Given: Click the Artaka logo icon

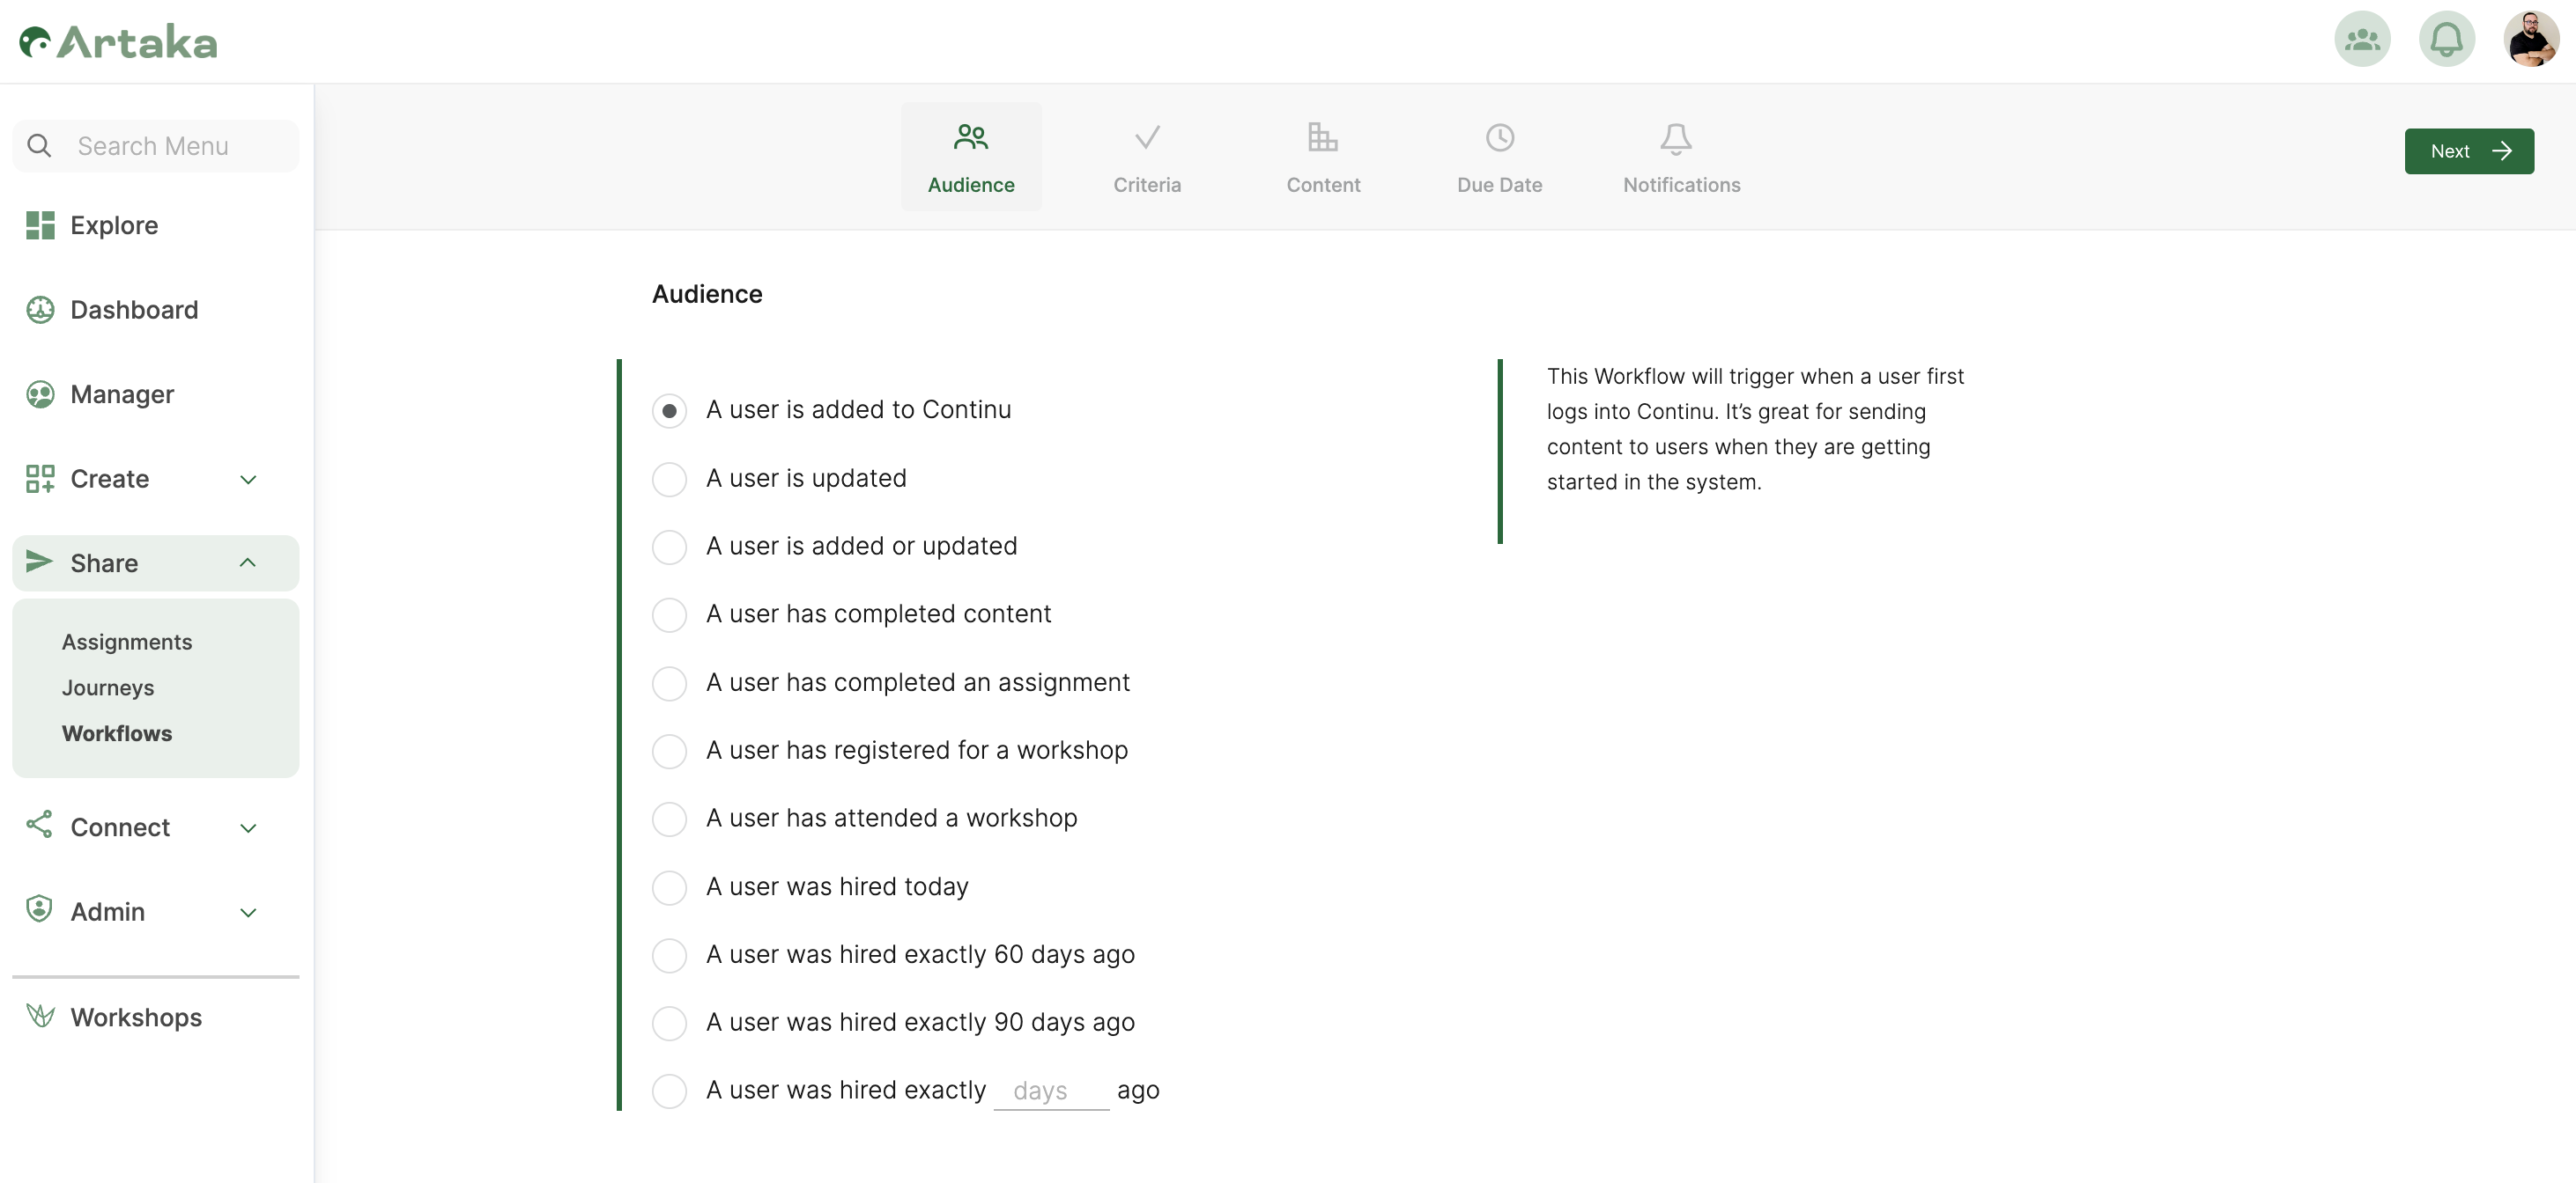Looking at the screenshot, I should pyautogui.click(x=36, y=42).
